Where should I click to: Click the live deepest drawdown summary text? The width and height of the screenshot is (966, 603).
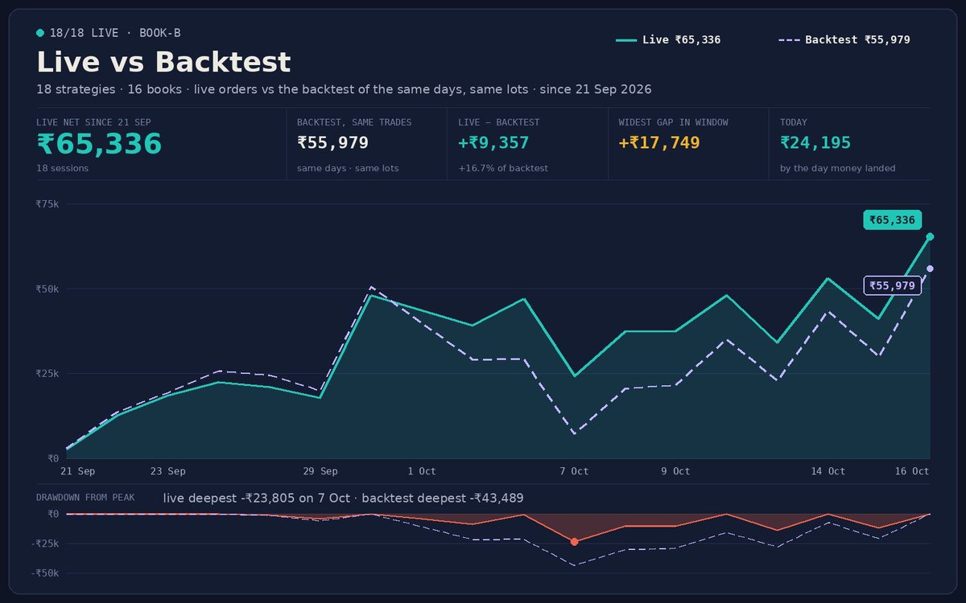[343, 498]
